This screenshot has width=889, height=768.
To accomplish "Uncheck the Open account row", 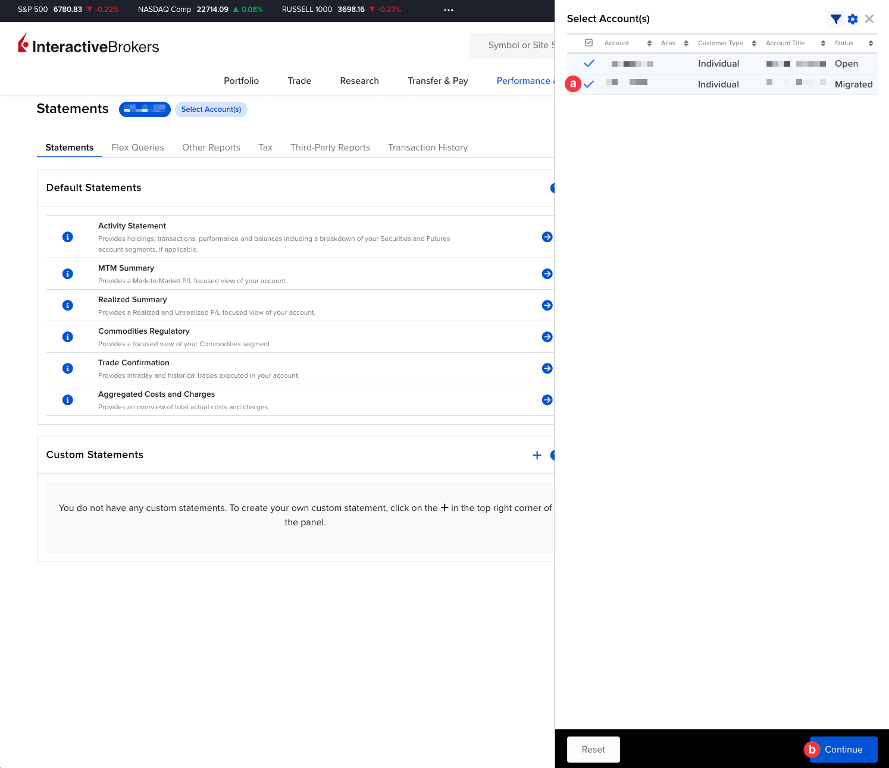I will click(589, 63).
